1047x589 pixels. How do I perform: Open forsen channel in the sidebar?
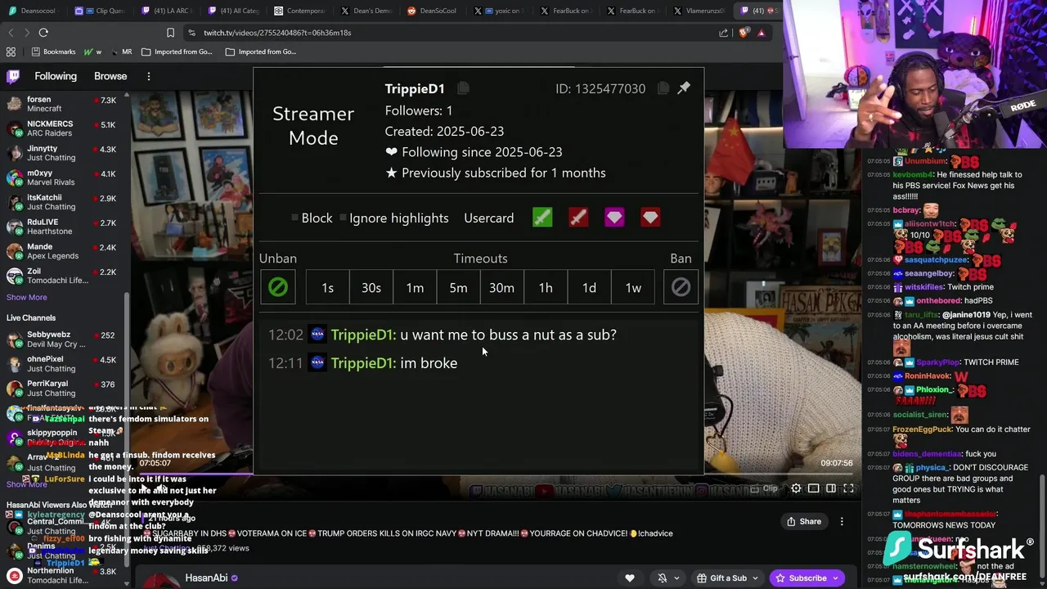coord(64,104)
